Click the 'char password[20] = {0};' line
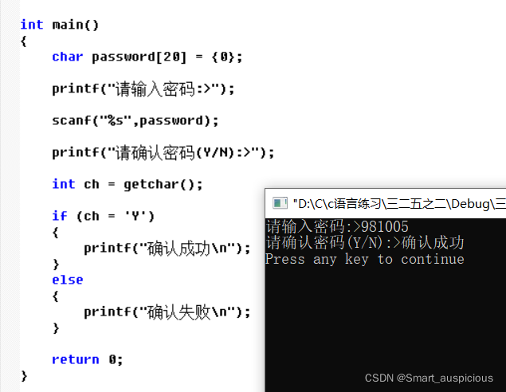506x392 pixels. pyautogui.click(x=147, y=57)
